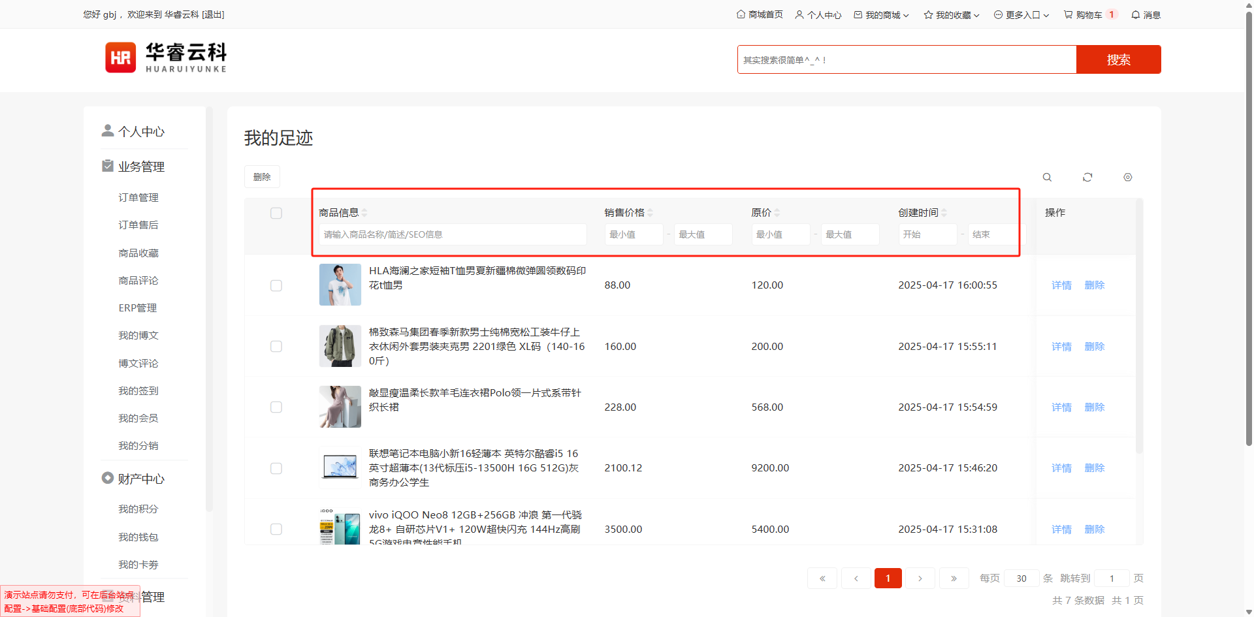Click the 华睿云科 HR logo

tap(166, 58)
